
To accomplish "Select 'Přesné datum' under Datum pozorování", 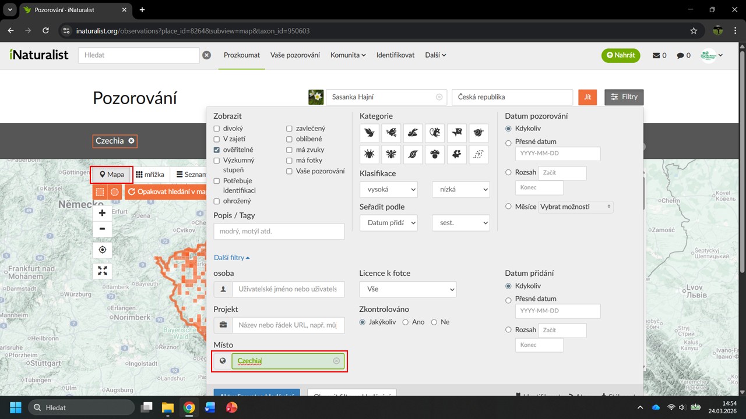I will (508, 142).
